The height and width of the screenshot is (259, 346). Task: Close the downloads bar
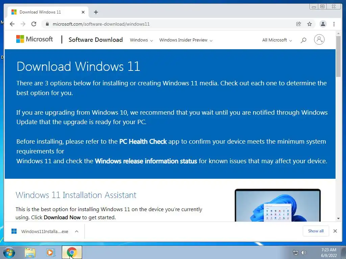pos(335,231)
